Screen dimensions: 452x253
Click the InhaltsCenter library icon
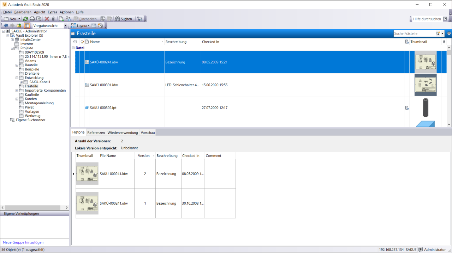[x=17, y=40]
